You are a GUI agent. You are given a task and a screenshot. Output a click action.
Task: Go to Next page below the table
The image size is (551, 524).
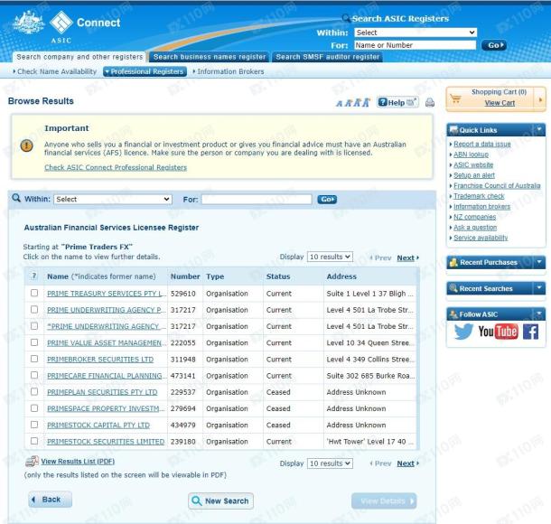coord(407,463)
